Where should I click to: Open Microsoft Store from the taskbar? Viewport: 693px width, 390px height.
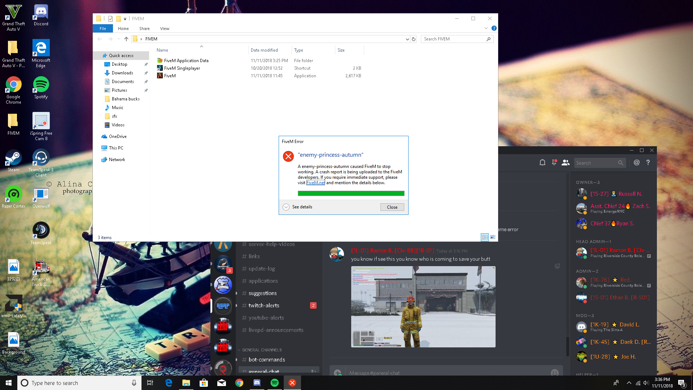[204, 383]
